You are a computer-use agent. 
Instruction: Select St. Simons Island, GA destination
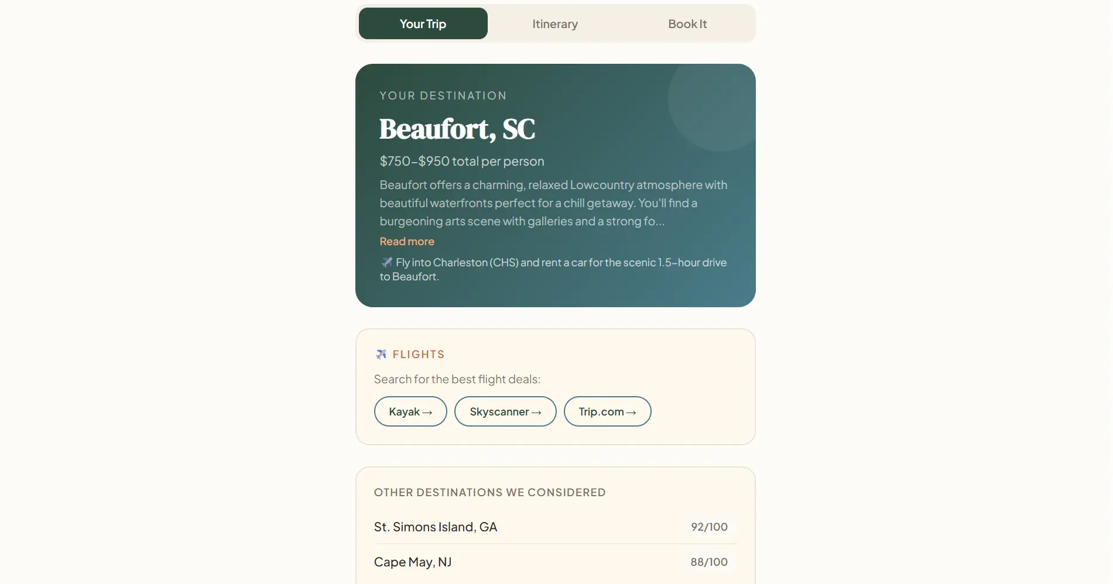(555, 527)
